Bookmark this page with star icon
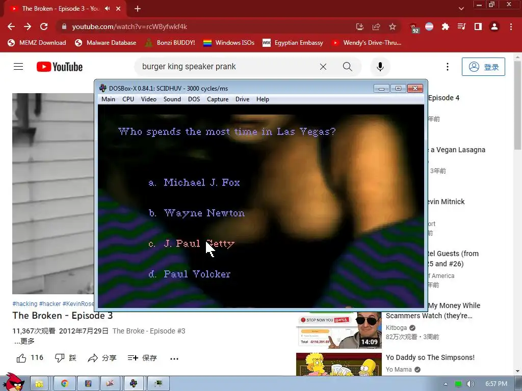The image size is (522, 391). tap(393, 26)
